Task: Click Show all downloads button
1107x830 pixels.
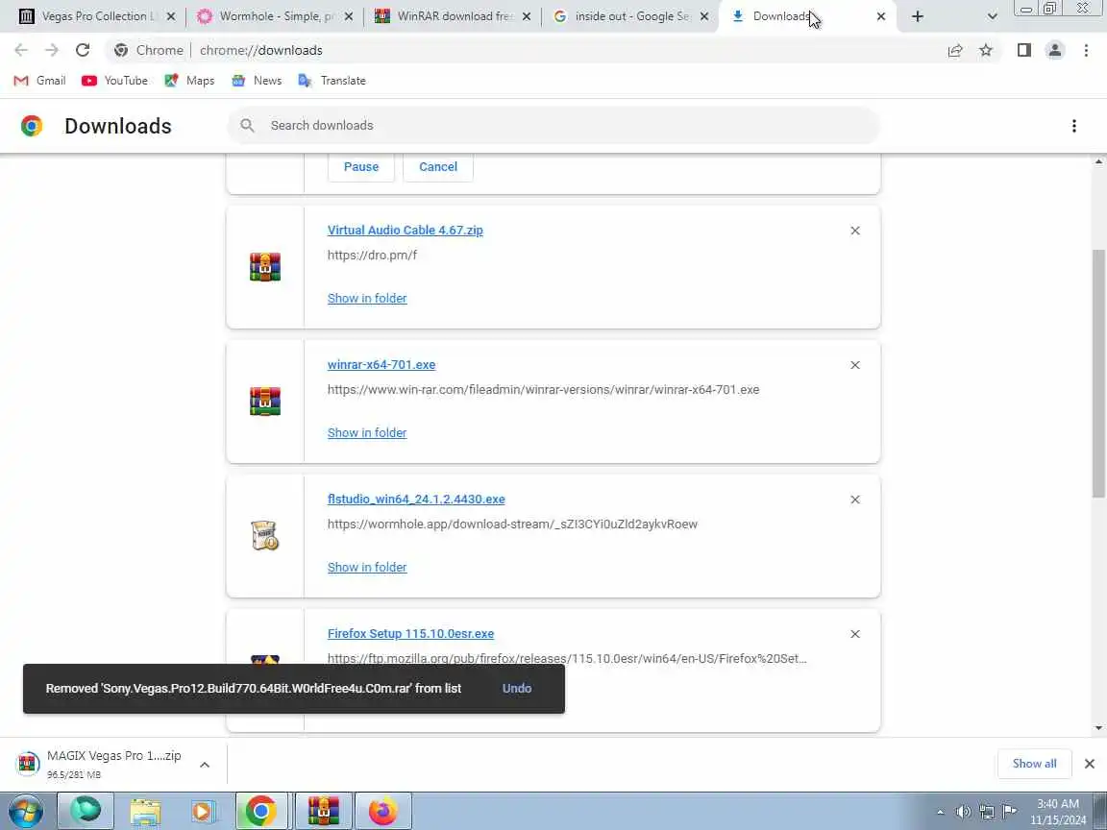Action: coord(1034,764)
